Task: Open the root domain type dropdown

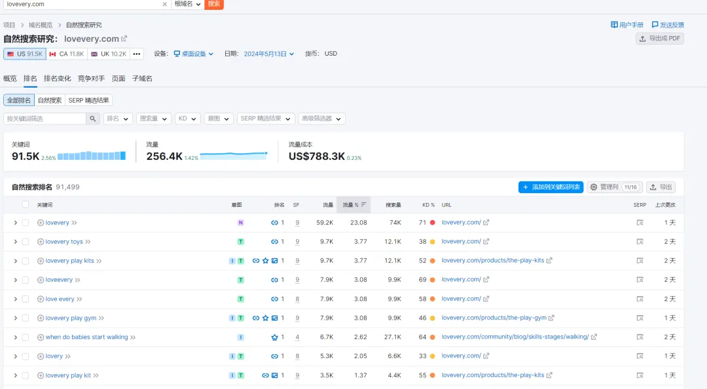Action: [x=187, y=4]
